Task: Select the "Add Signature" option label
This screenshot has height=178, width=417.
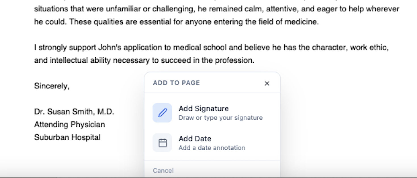Action: pyautogui.click(x=203, y=109)
